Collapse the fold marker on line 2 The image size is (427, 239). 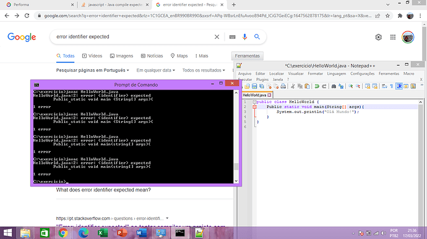(254, 107)
